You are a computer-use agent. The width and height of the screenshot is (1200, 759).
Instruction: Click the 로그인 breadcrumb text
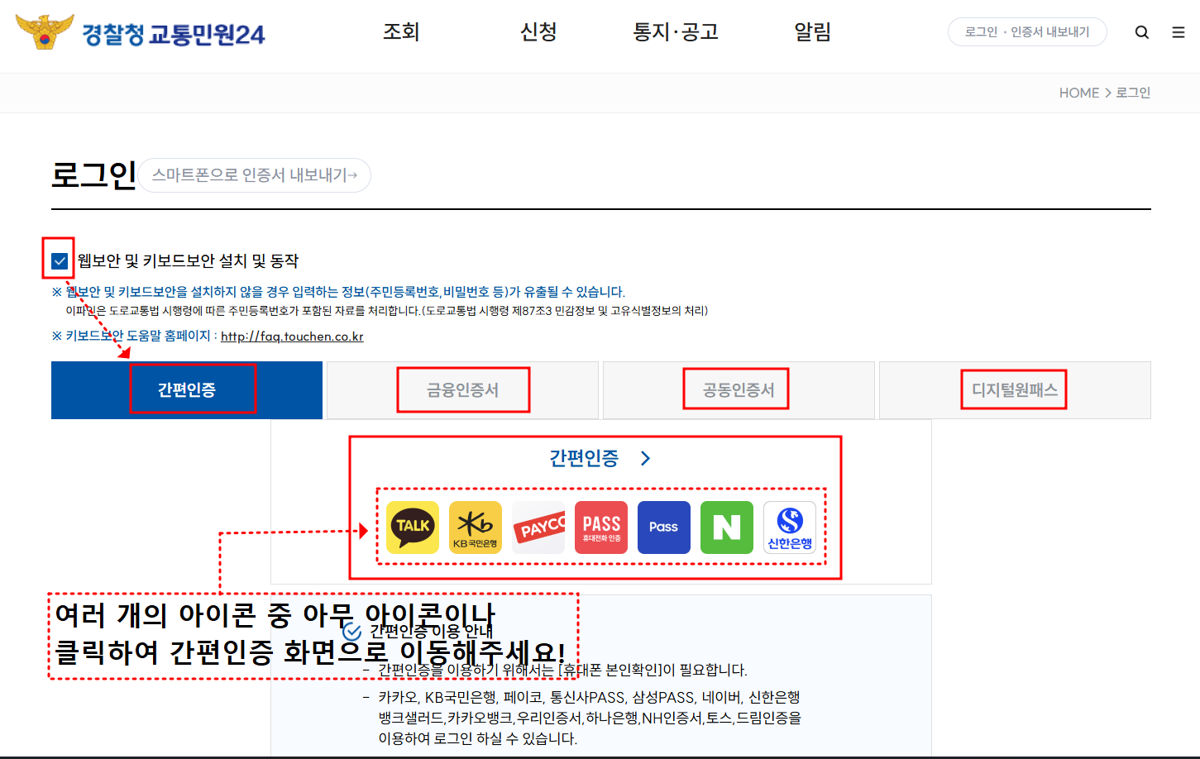[1133, 93]
